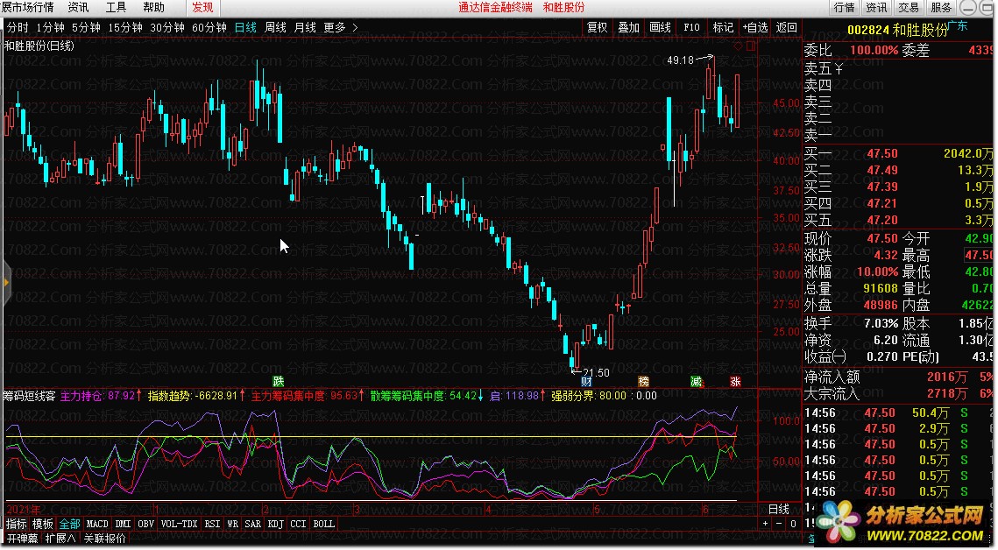Switch the indicator to SAR
The width and height of the screenshot is (998, 550).
(252, 524)
